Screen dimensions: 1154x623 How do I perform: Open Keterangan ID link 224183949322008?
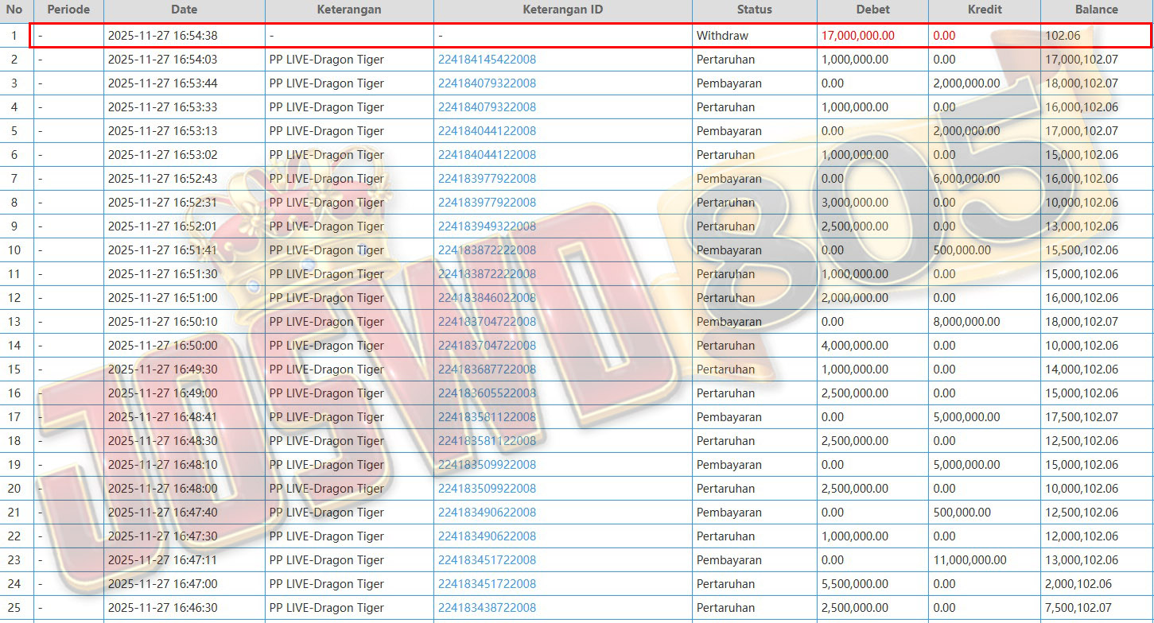(x=487, y=226)
